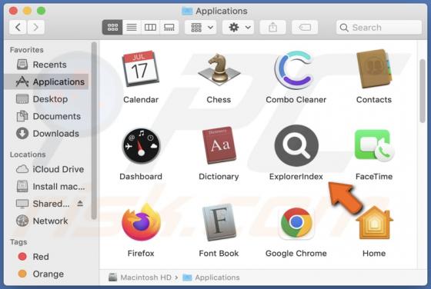Open the gear action menu
The height and width of the screenshot is (289, 431).
coord(239,27)
